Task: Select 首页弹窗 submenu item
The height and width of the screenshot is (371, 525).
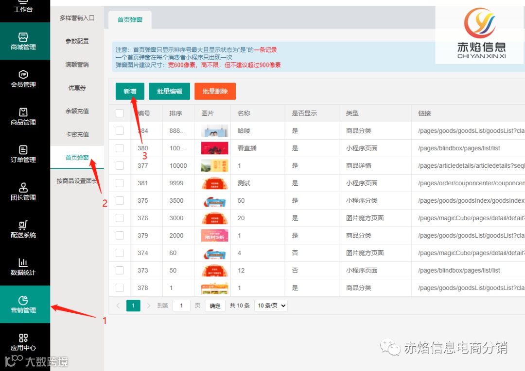Action: tap(77, 157)
